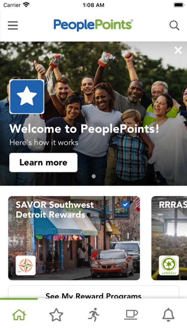
Task: Switch to the star Rewards tab
Action: tap(56, 315)
